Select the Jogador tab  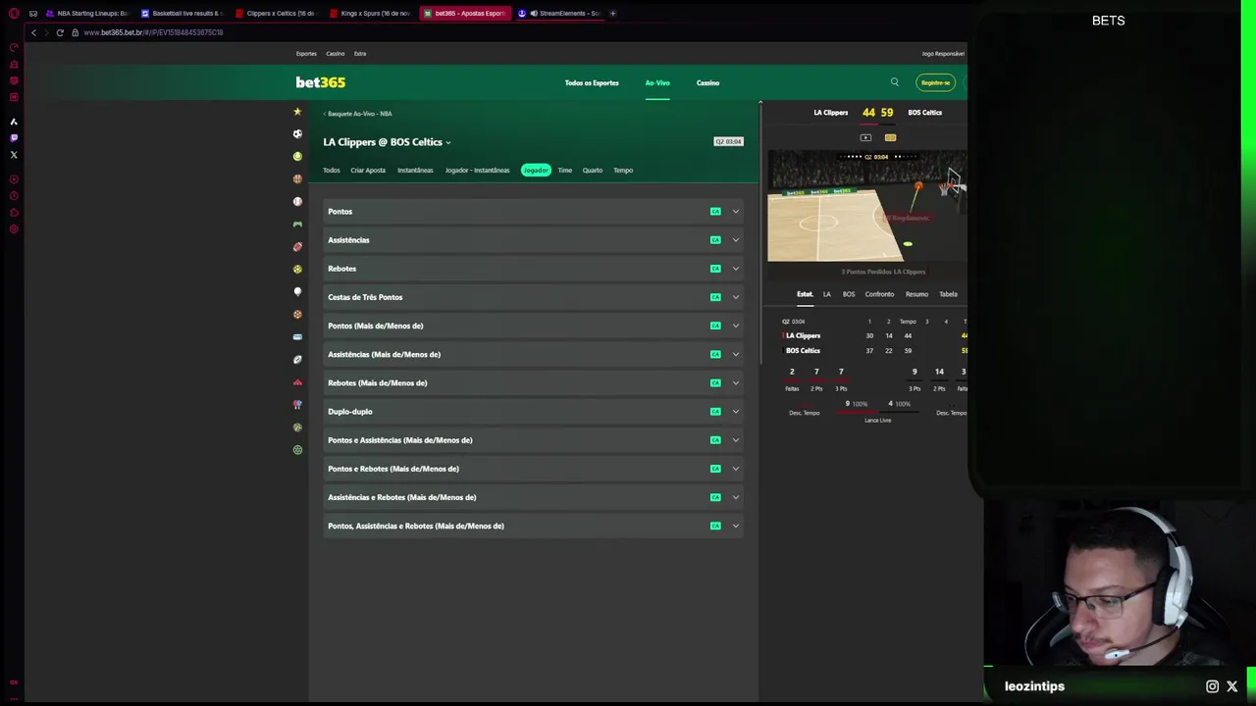click(536, 171)
